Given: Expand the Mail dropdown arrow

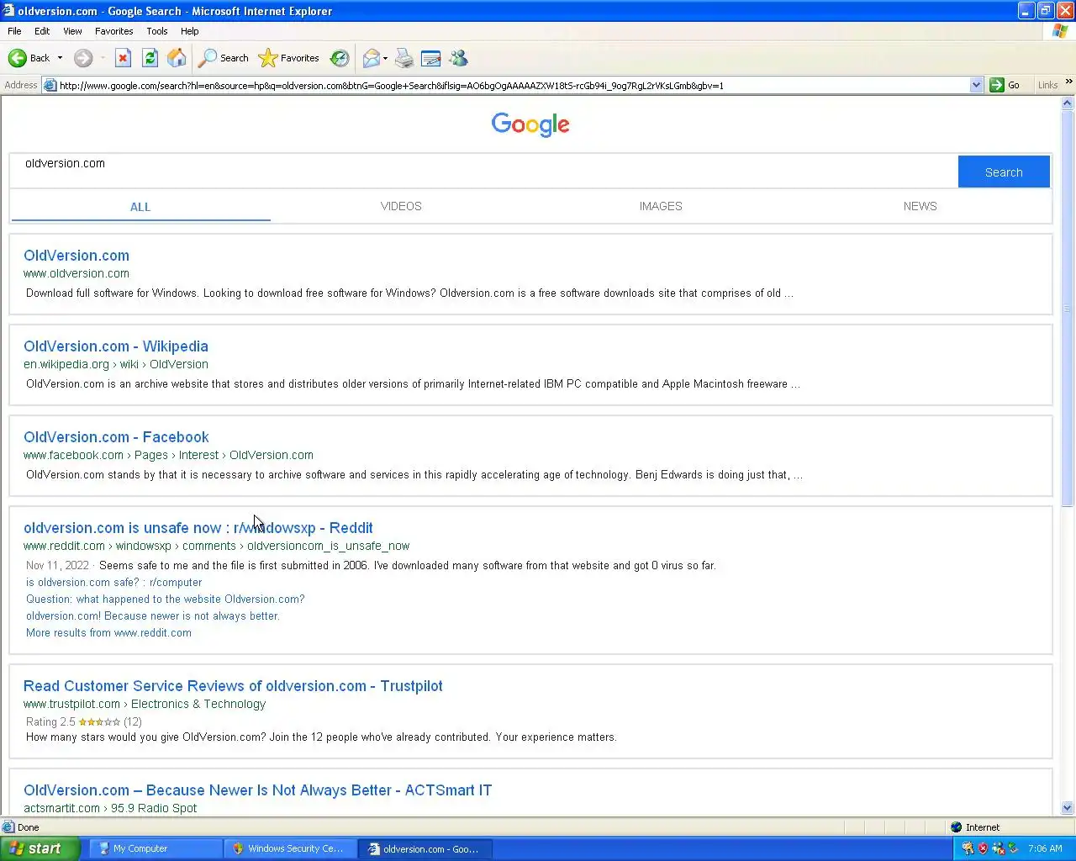Looking at the screenshot, I should tap(385, 58).
